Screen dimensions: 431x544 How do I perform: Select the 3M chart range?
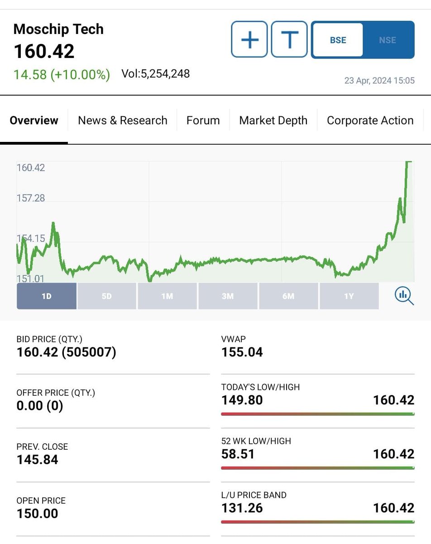click(x=228, y=296)
